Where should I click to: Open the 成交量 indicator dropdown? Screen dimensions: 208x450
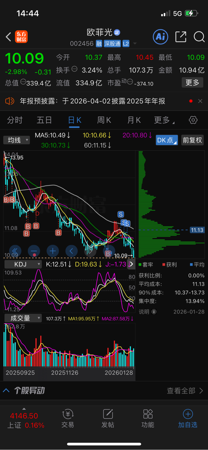coord(23,318)
